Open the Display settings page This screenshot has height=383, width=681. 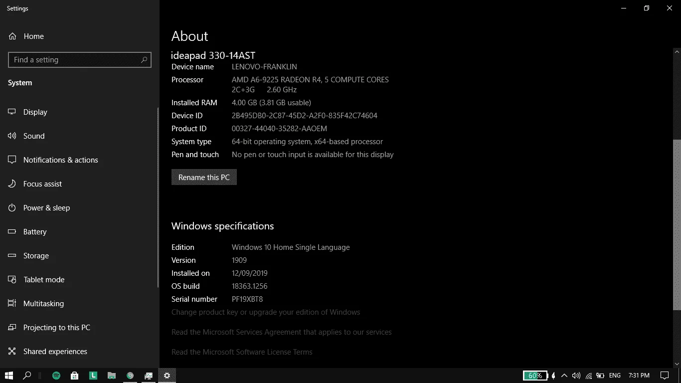80,112
